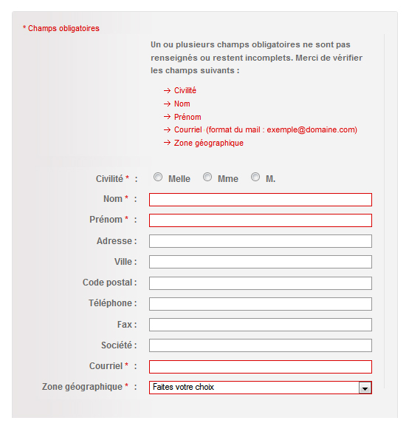Click the Code postal input
This screenshot has height=429, width=409.
[261, 283]
